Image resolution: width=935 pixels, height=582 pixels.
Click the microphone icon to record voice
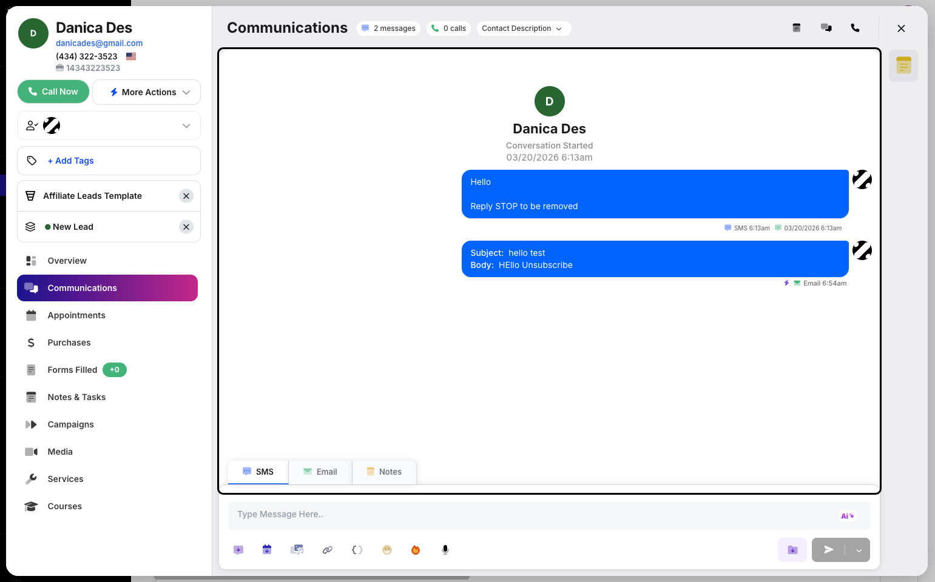[x=445, y=550]
